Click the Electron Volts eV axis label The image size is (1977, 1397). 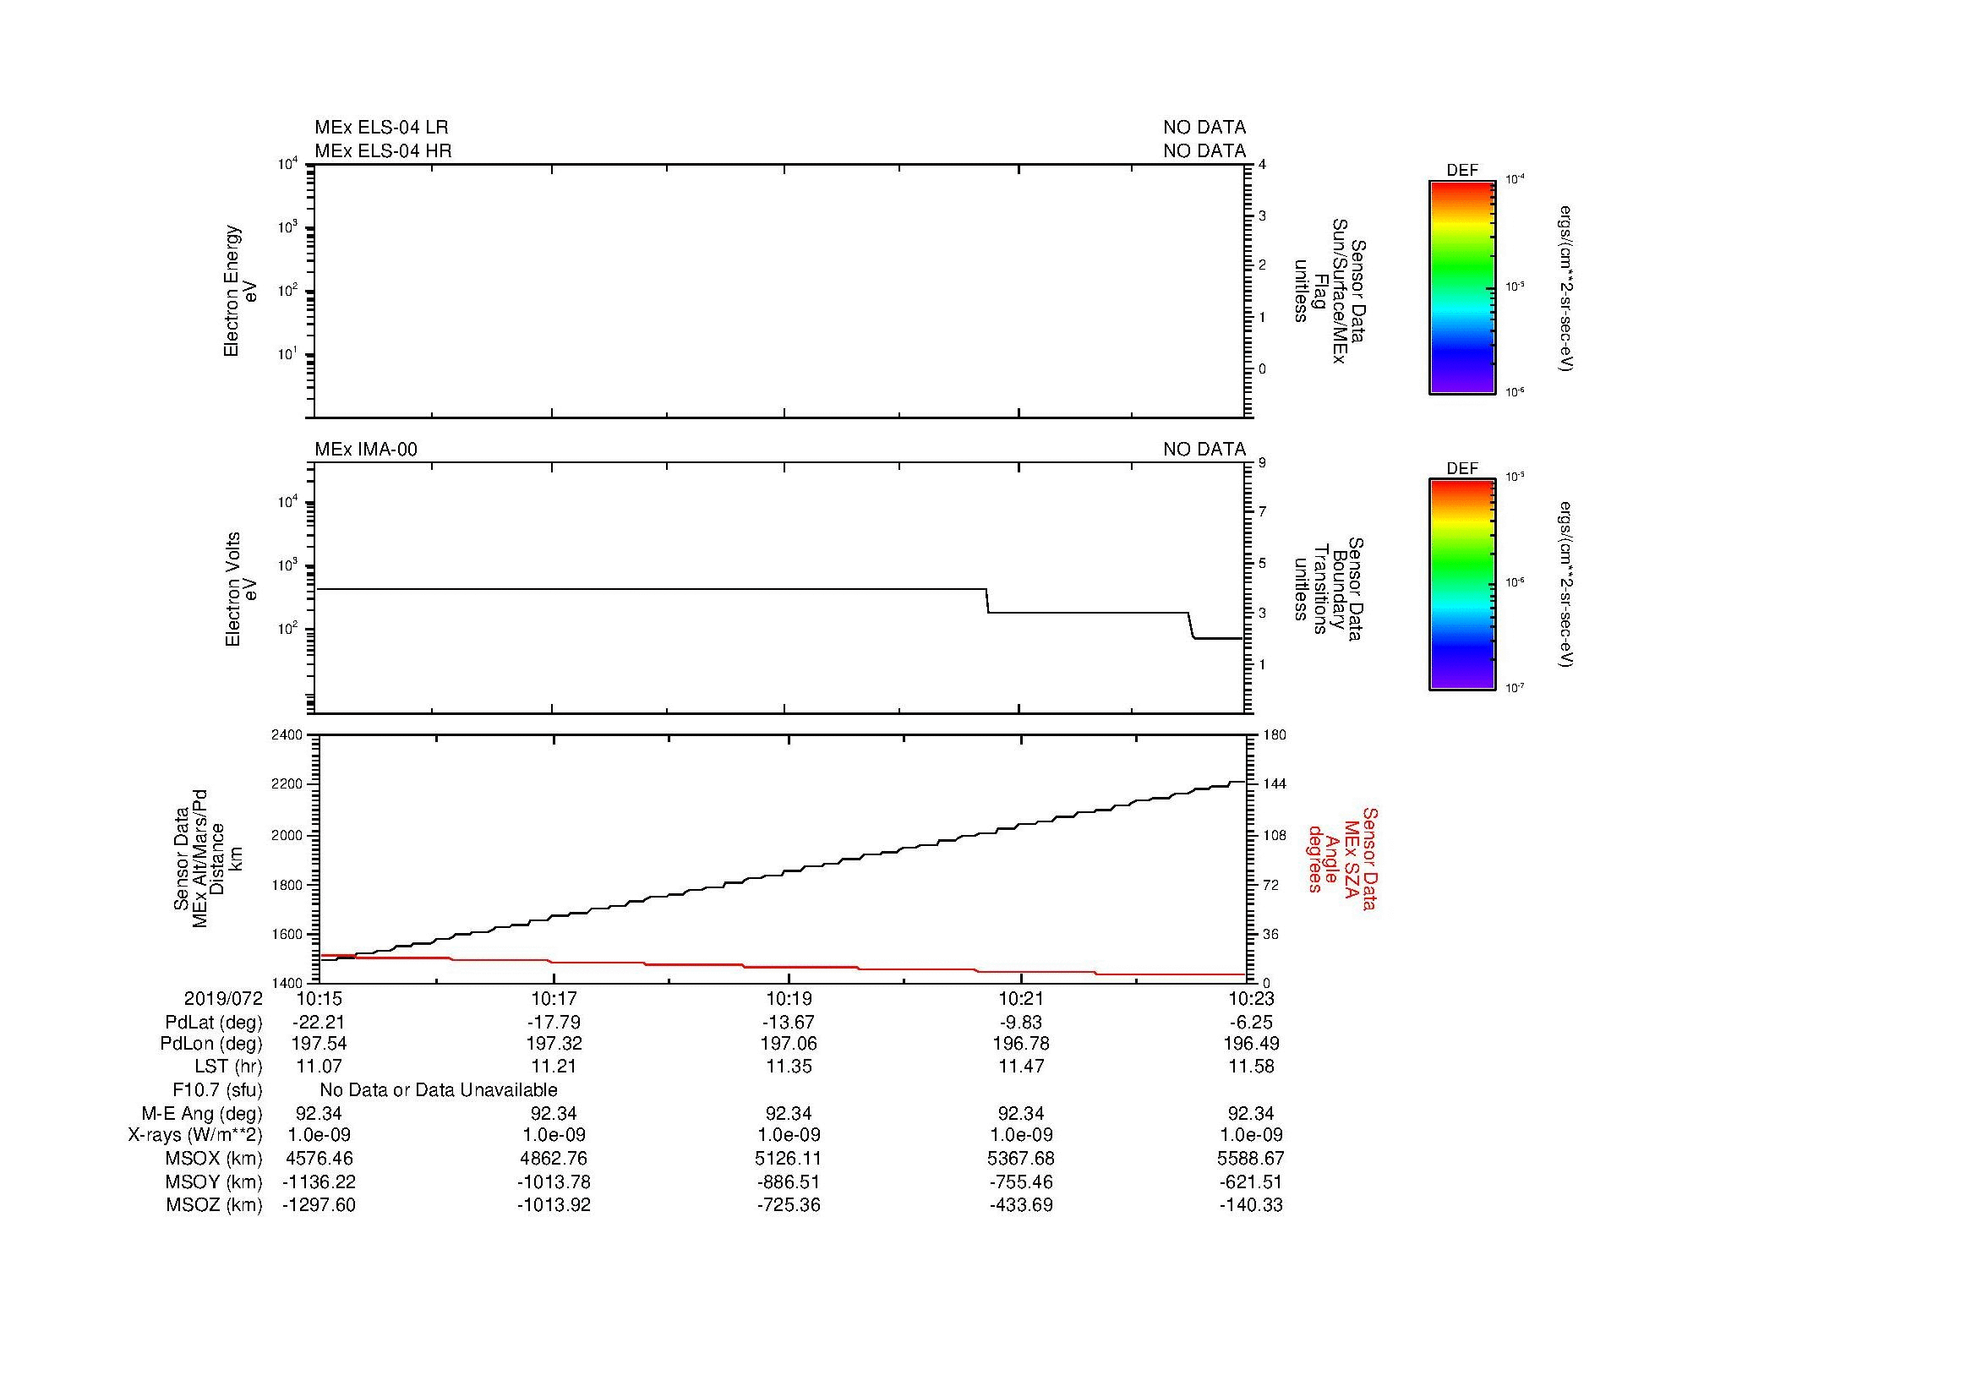pyautogui.click(x=240, y=589)
